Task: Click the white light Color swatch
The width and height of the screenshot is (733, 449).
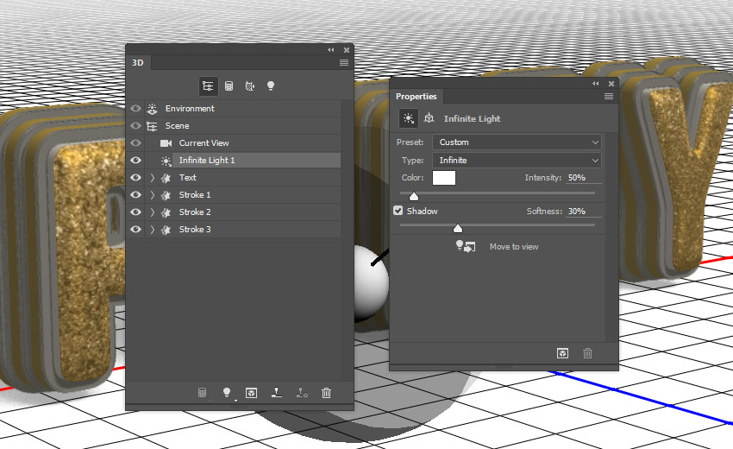Action: point(443,178)
